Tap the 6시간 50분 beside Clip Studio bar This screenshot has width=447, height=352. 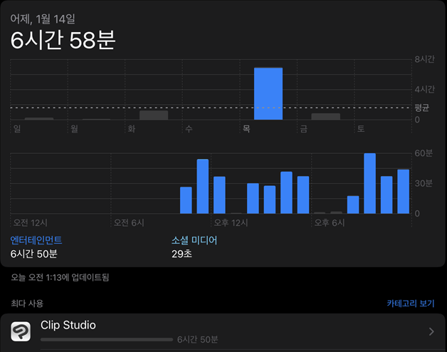click(198, 340)
